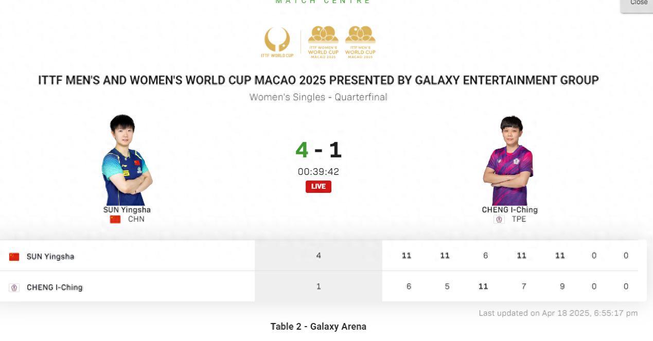Click the ITTF Women's World Cup logo
653x341 pixels.
point(323,42)
